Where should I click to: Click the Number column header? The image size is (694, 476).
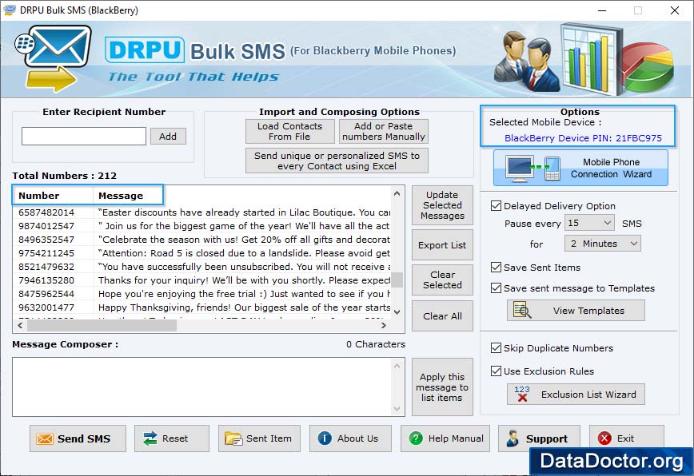(x=53, y=196)
